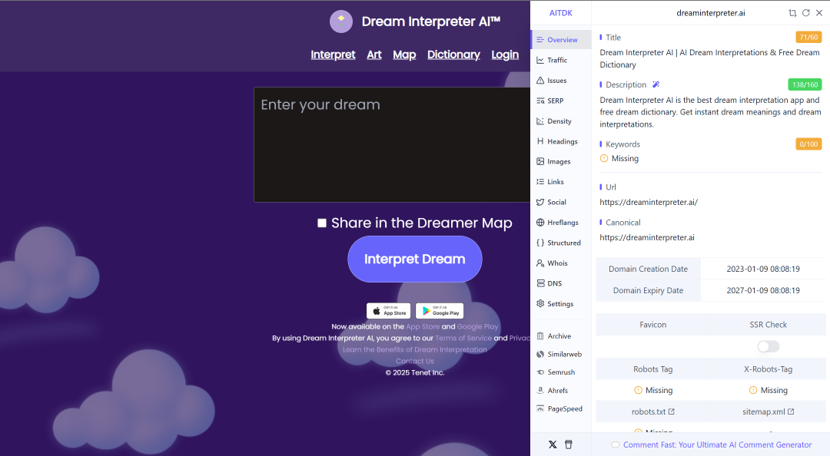Viewport: 830px width, 456px height.
Task: Open the Login nav link
Action: [505, 55]
